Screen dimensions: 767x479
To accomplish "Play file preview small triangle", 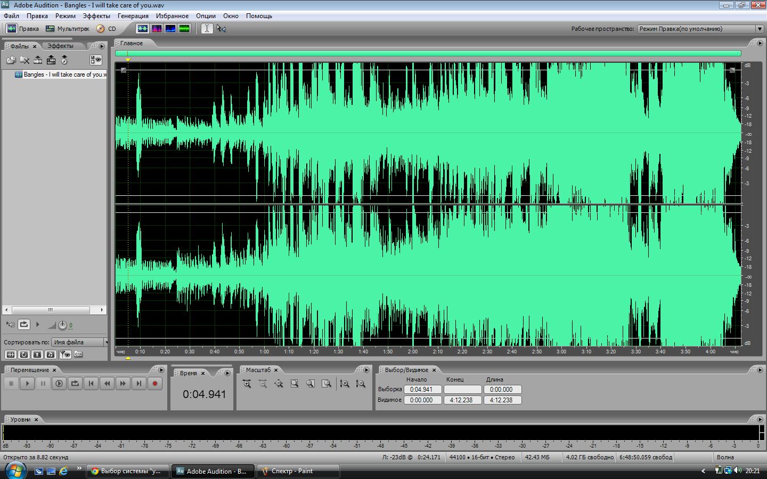I will point(37,324).
